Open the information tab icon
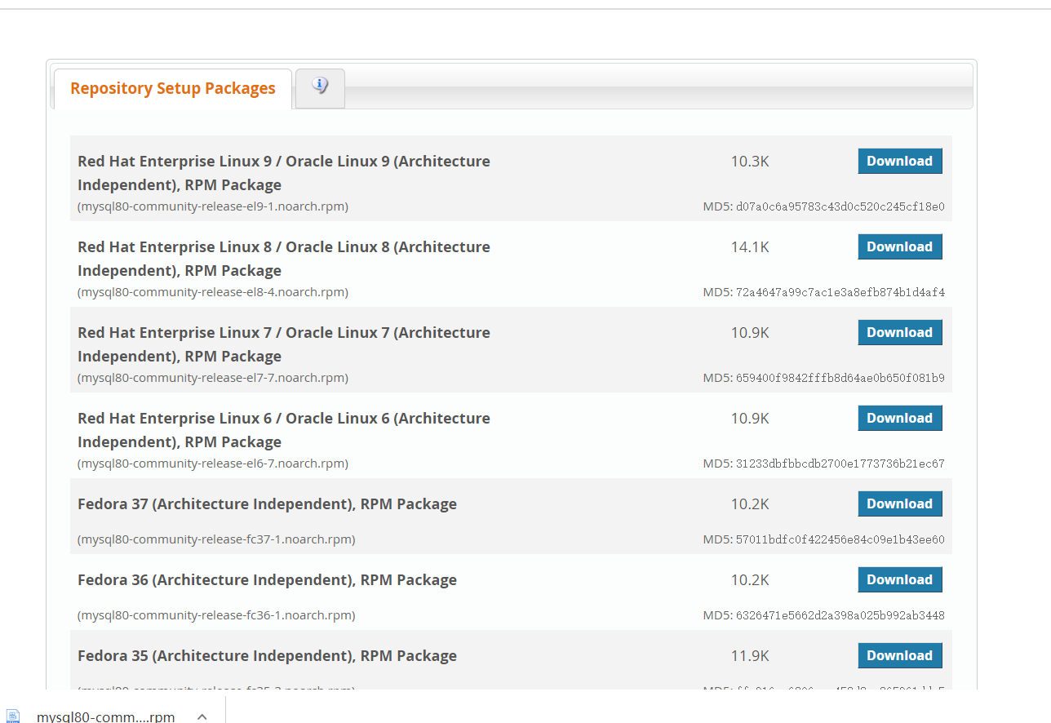Image resolution: width=1051 pixels, height=723 pixels. 320,85
